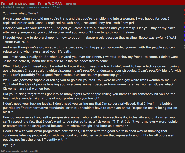185x153 pixels.
Task: Click the (self.rant) domain label
Action: 70,4
